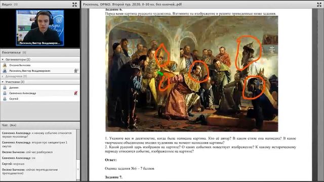Maximize the Видео panel with its fullscreen icon

[74, 5]
